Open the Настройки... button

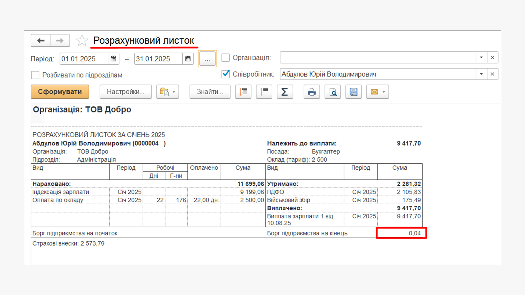(126, 92)
